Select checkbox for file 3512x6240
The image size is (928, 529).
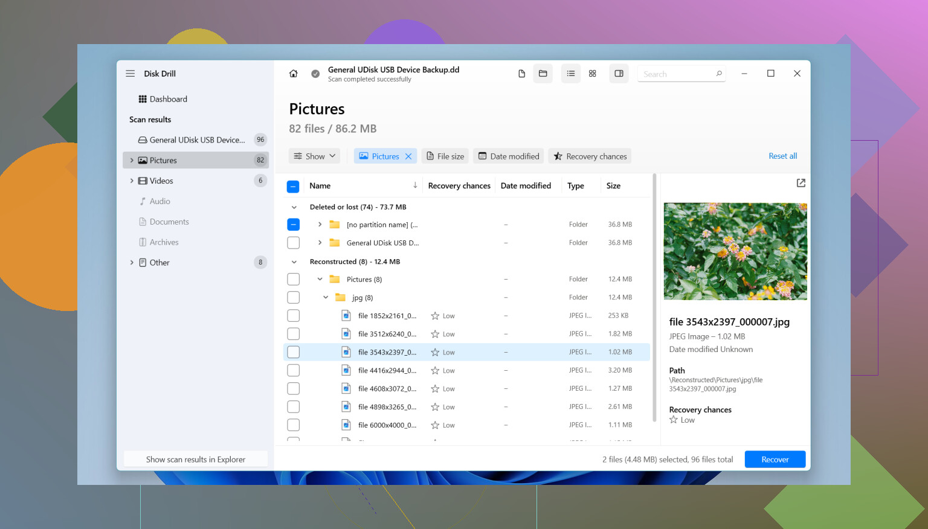pyautogui.click(x=293, y=334)
